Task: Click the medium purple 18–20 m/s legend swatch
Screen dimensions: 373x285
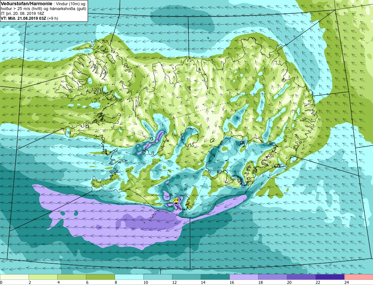Action: click(x=273, y=277)
